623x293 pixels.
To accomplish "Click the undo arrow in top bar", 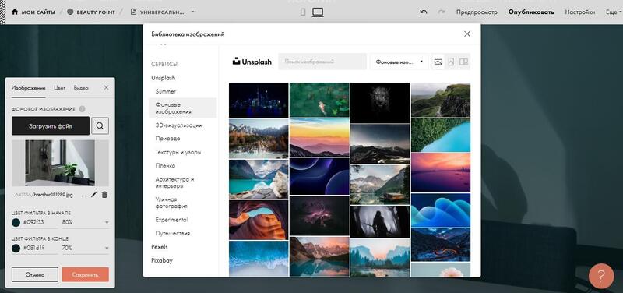I will pyautogui.click(x=424, y=12).
